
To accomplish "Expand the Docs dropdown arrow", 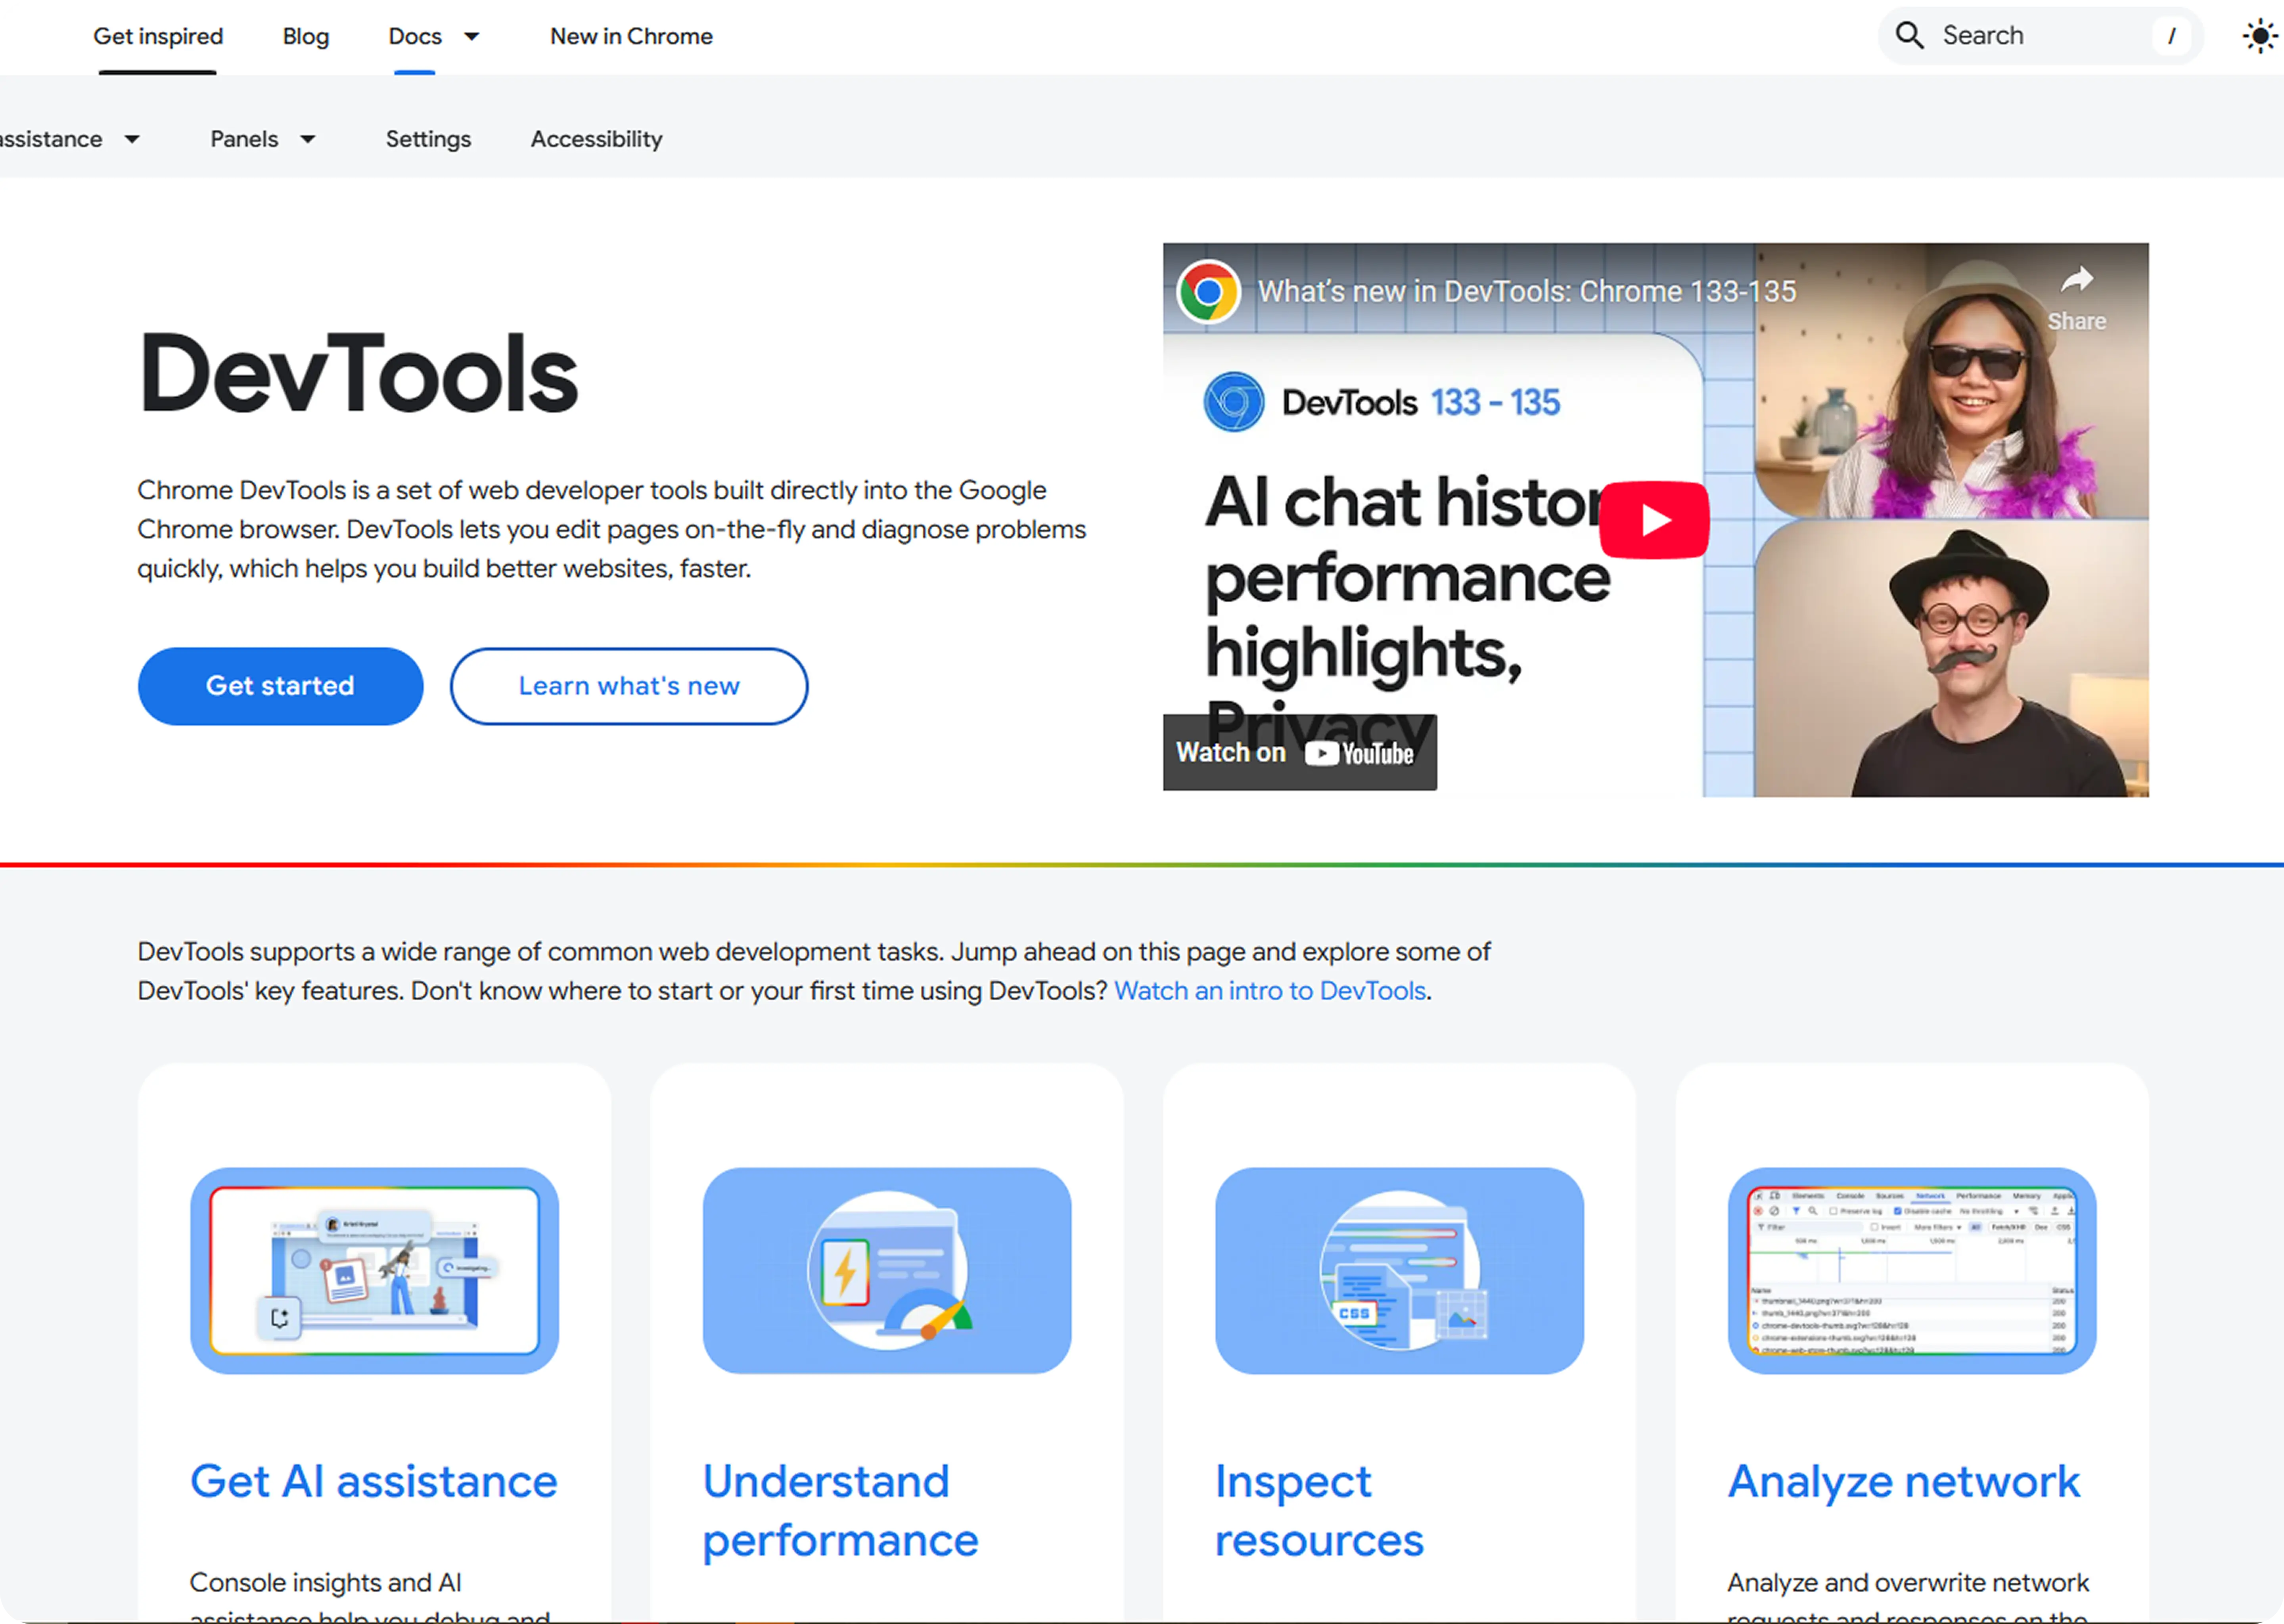I will tap(471, 37).
